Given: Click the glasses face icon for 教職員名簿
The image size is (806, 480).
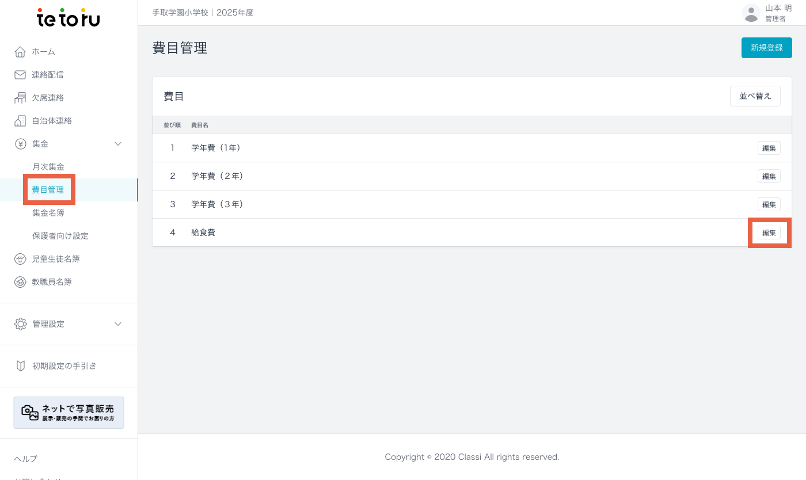Looking at the screenshot, I should [x=20, y=282].
